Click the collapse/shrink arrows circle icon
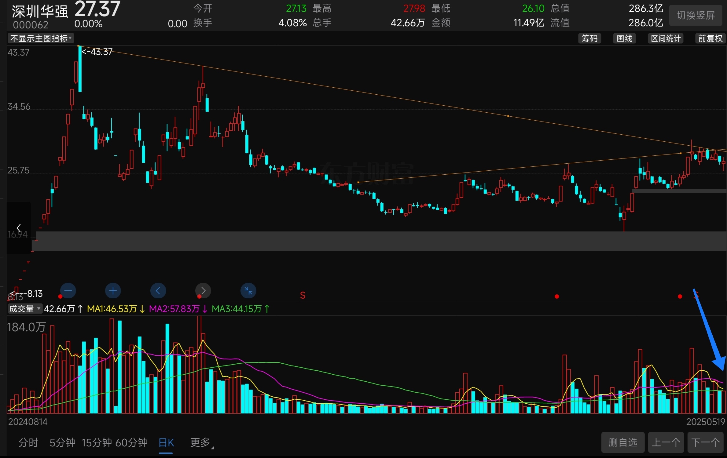Image resolution: width=727 pixels, height=458 pixels. pos(248,291)
